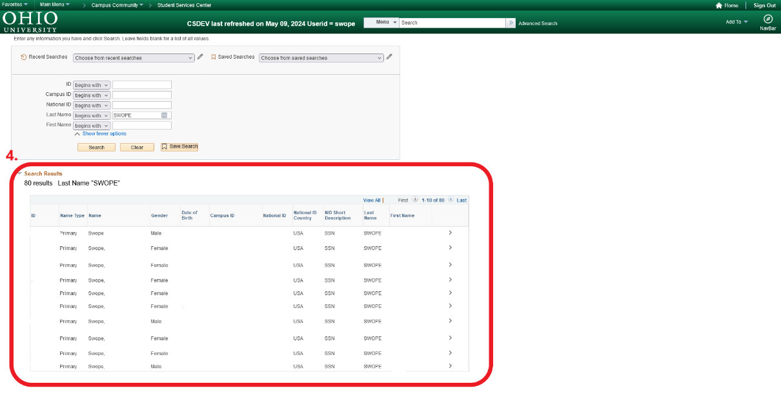781x406 pixels.
Task: Edit saved searches with pencil icon
Action: tap(389, 57)
